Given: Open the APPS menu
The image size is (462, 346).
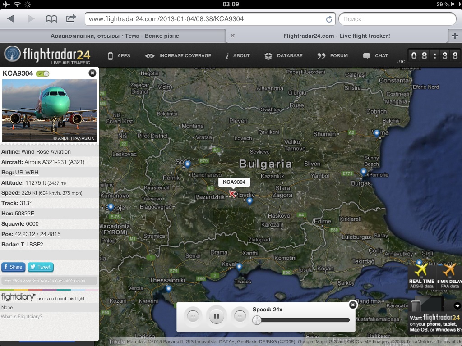Looking at the screenshot, I should 119,56.
